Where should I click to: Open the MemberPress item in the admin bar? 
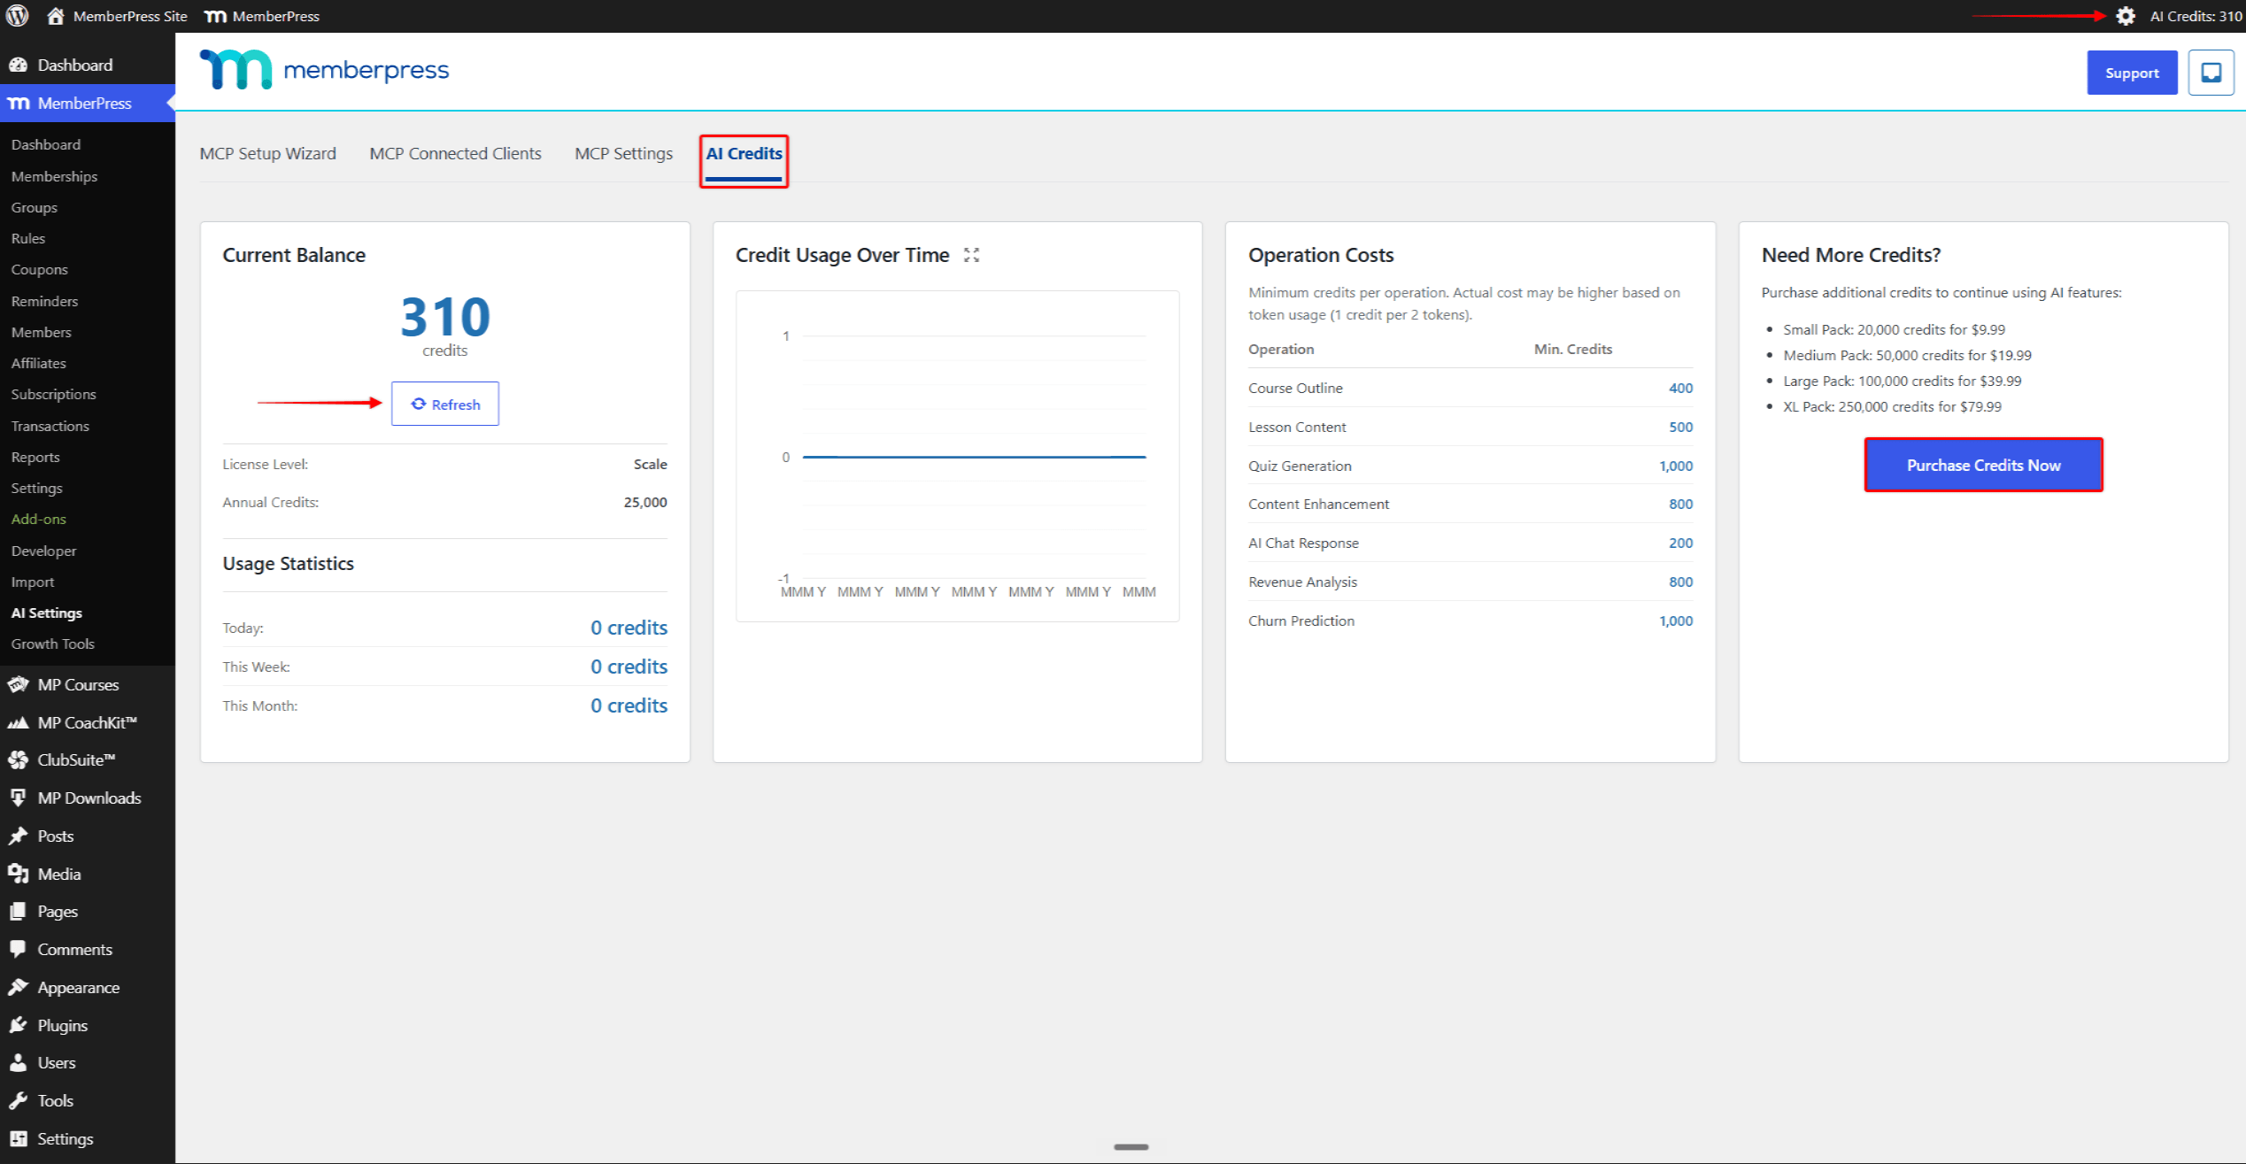[x=262, y=16]
